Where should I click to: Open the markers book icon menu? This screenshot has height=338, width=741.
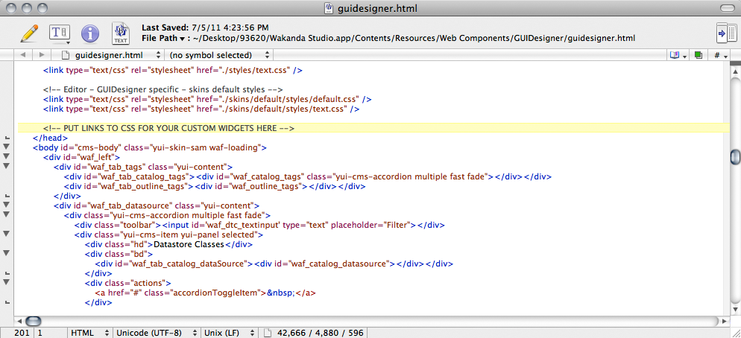pos(678,55)
